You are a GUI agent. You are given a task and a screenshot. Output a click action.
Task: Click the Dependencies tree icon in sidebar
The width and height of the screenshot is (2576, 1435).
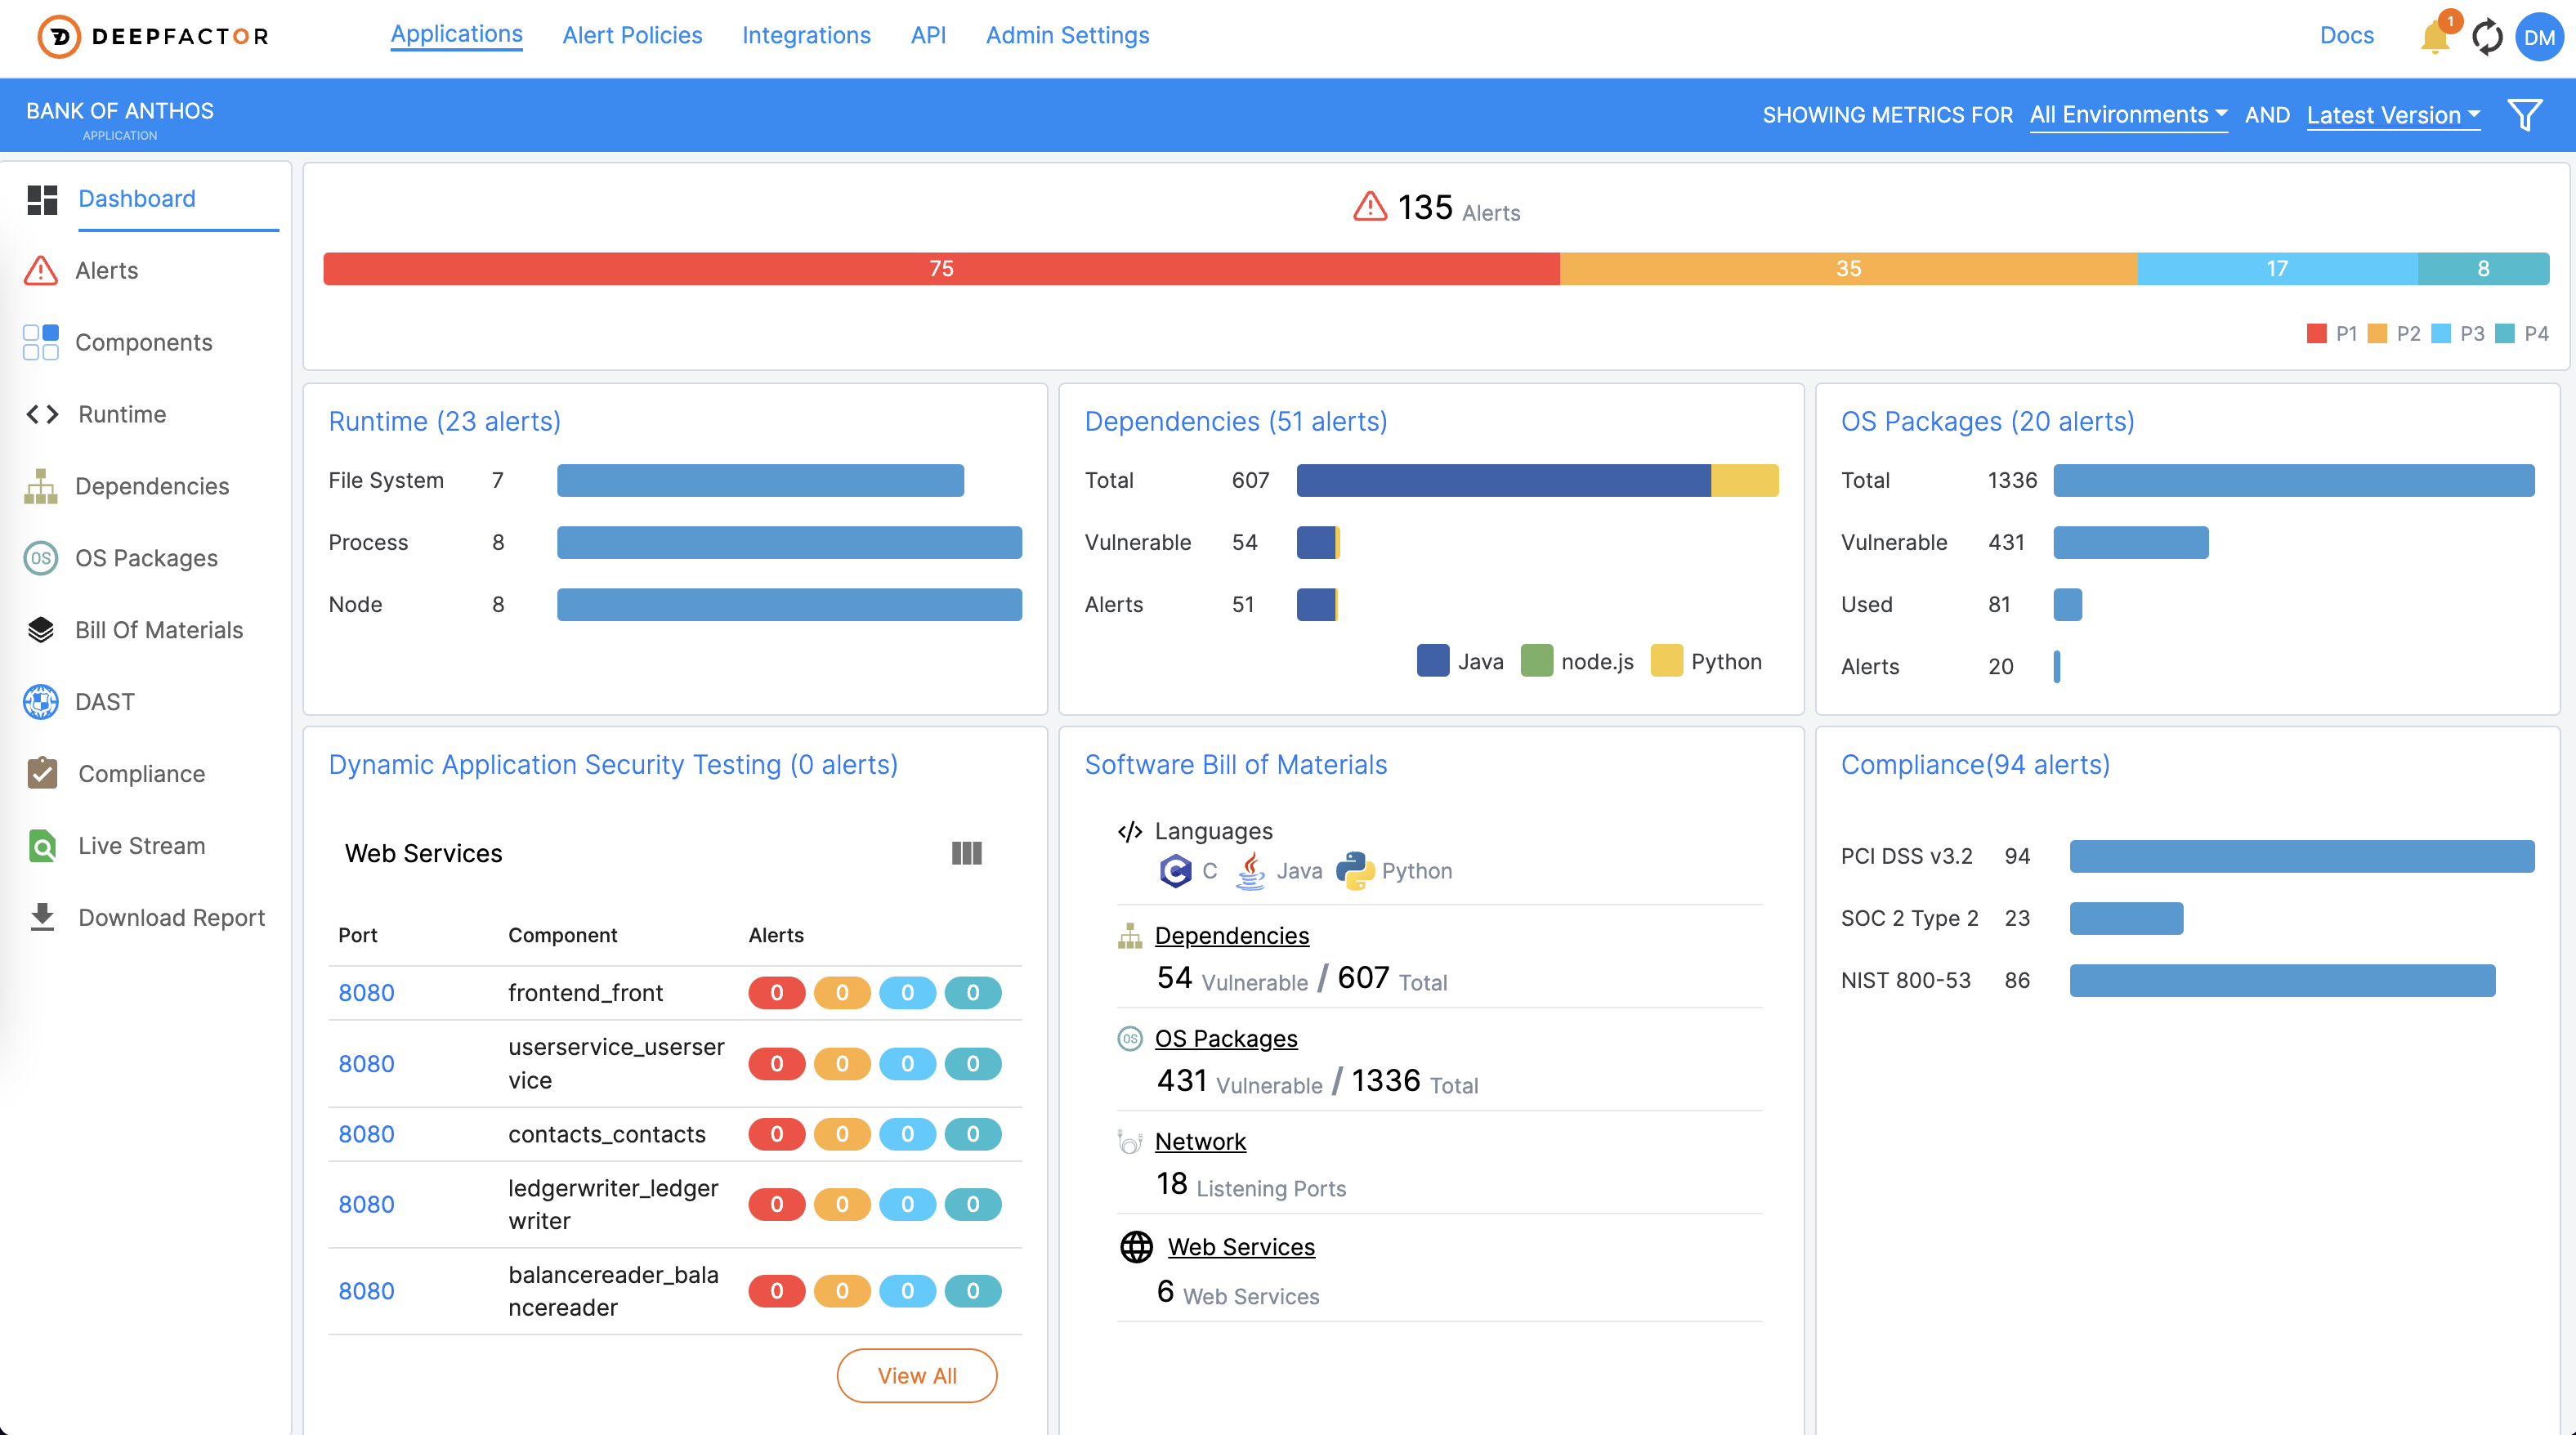point(41,486)
